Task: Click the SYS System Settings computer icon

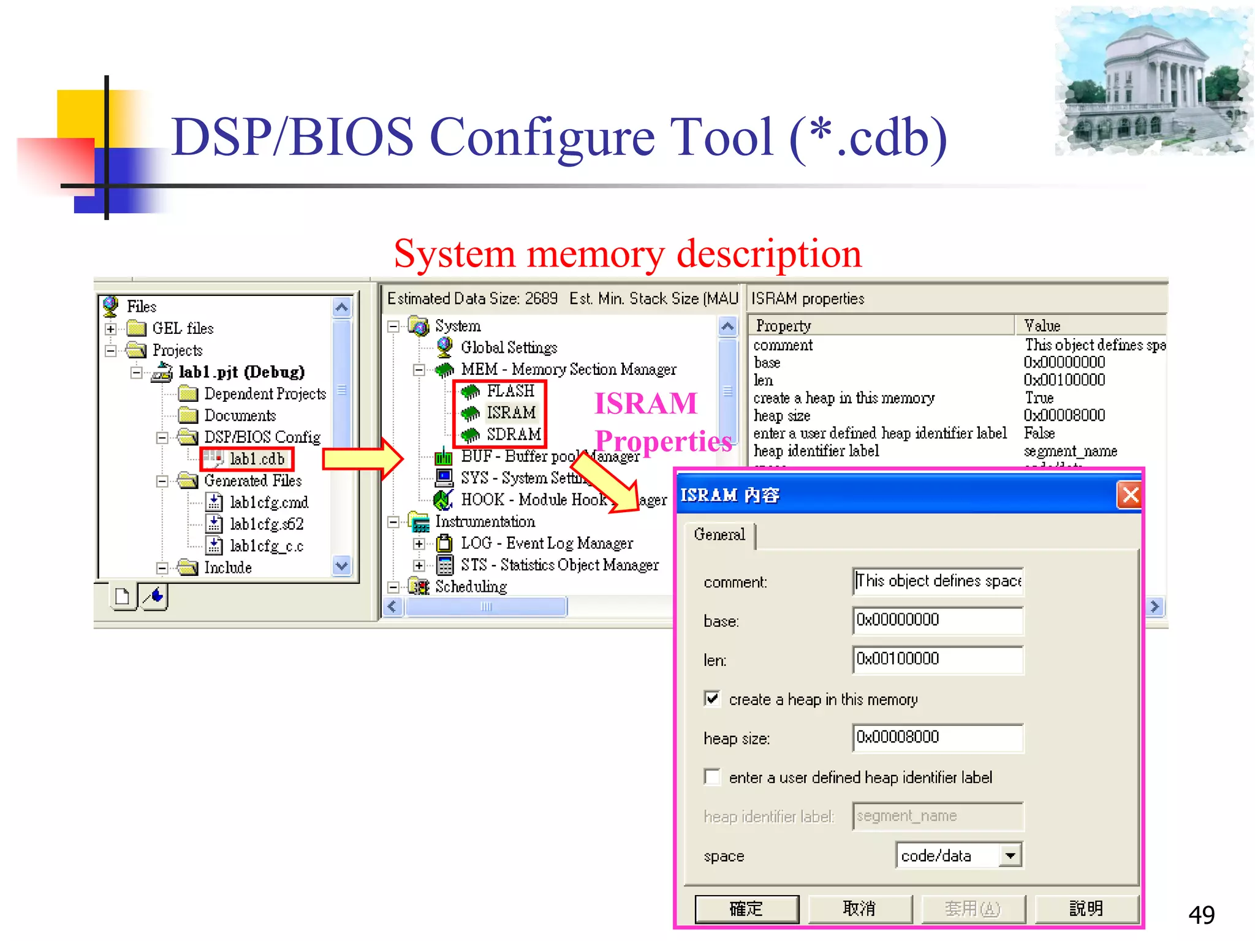Action: click(444, 478)
